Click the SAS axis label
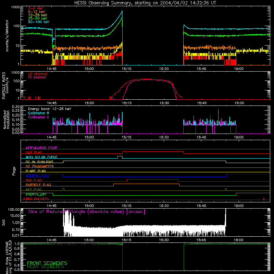Screen dimensions: 274x274 (x=3, y=222)
